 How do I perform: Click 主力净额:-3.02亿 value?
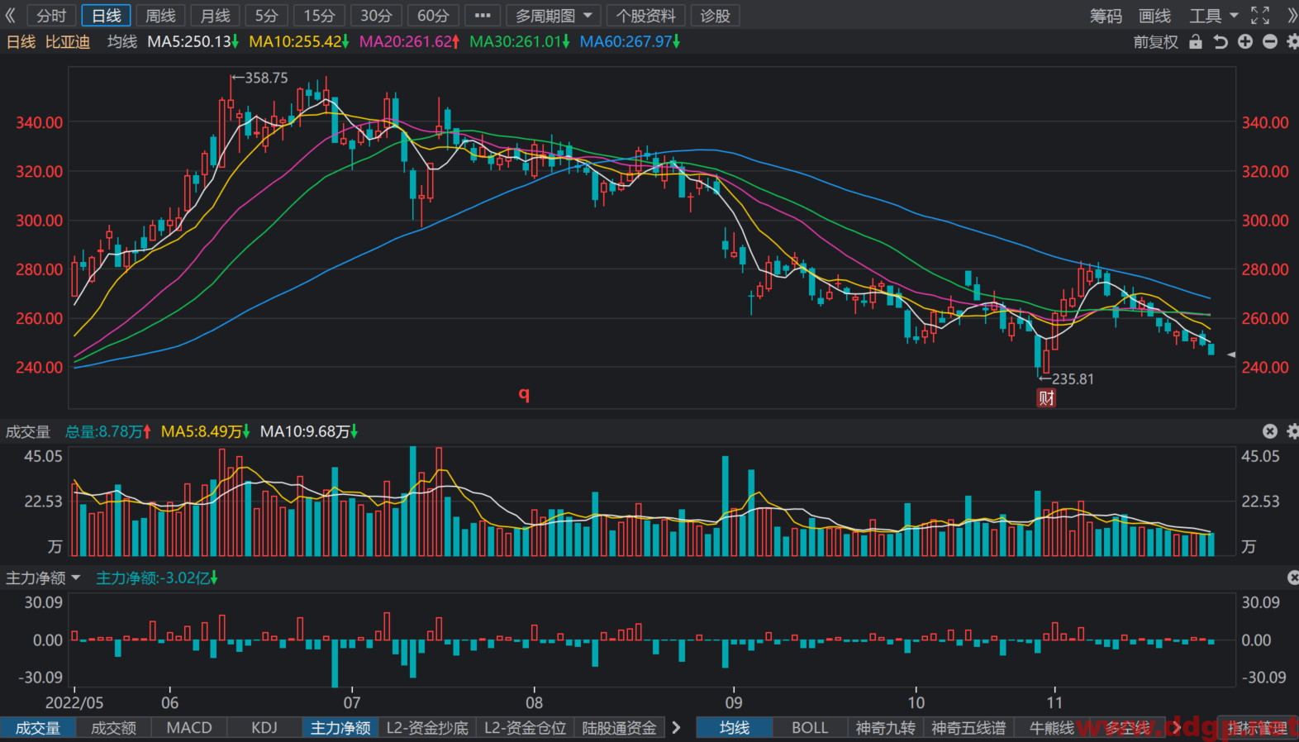tap(156, 578)
